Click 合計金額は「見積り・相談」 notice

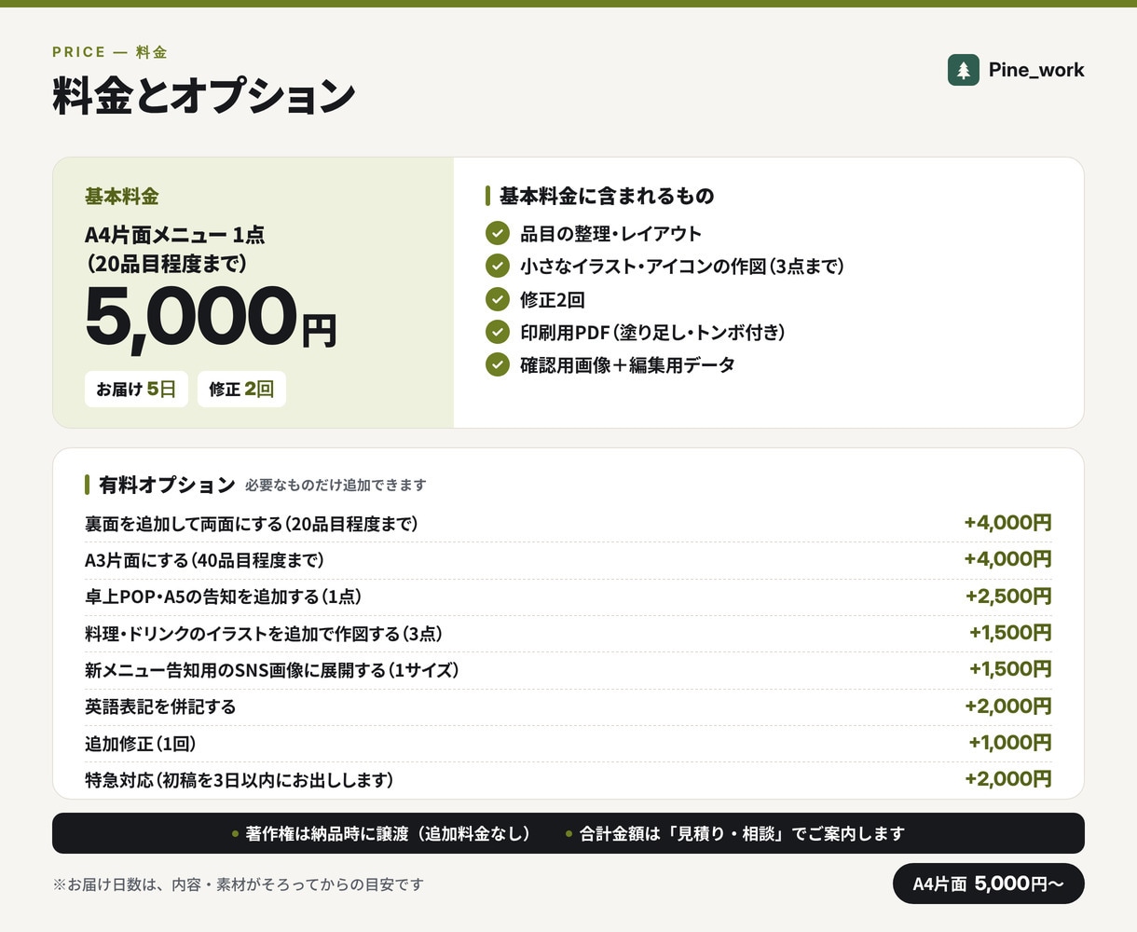click(742, 834)
